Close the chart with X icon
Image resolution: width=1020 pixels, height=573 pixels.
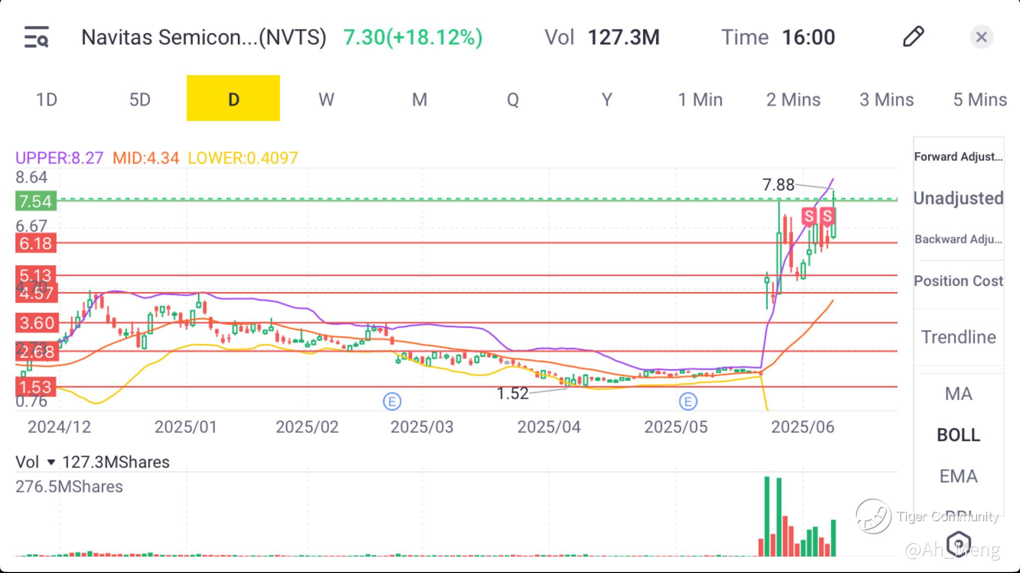pos(981,37)
